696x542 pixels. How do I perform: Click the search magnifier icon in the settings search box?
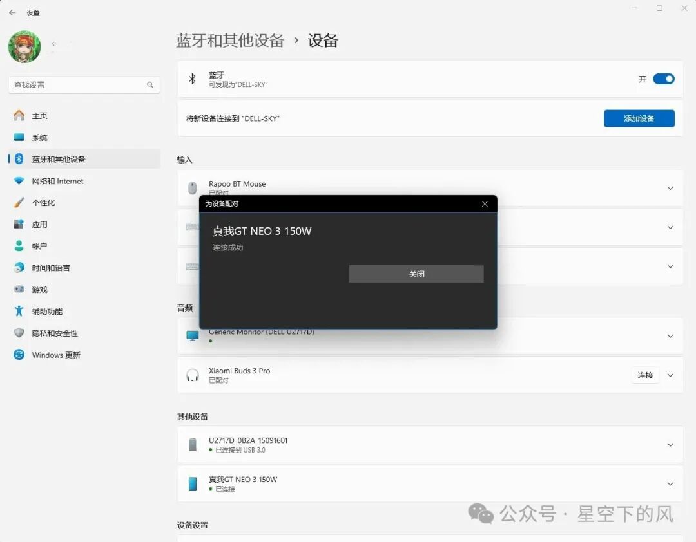tap(150, 85)
